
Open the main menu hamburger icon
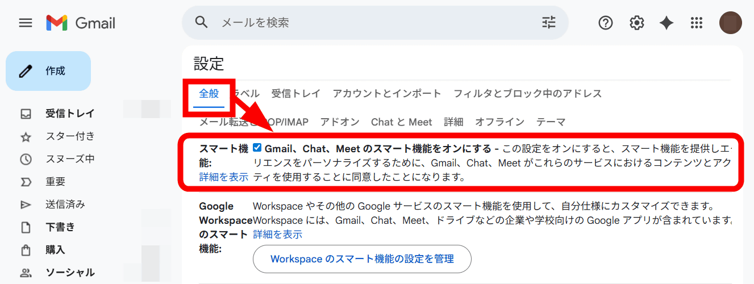(26, 23)
